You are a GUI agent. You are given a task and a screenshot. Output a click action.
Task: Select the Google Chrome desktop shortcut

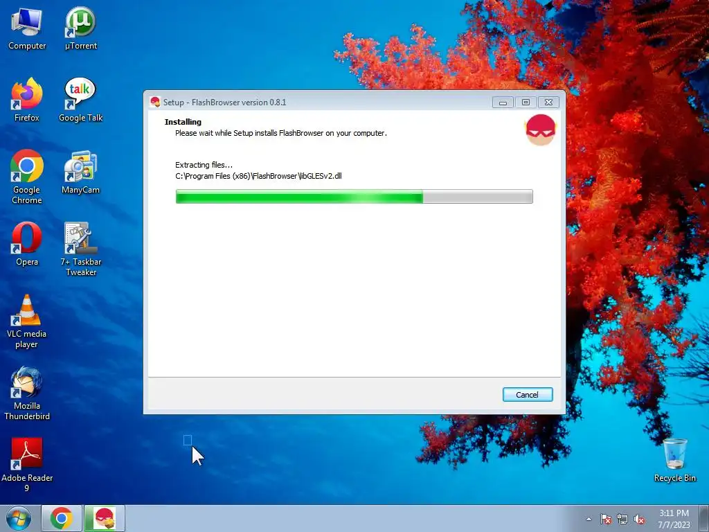click(27, 177)
